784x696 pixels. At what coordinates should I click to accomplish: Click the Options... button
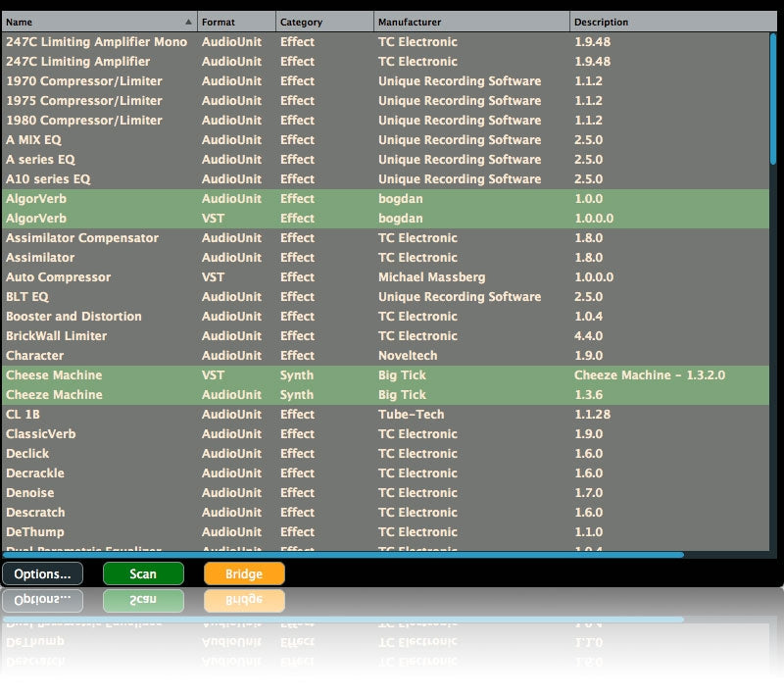(x=42, y=573)
